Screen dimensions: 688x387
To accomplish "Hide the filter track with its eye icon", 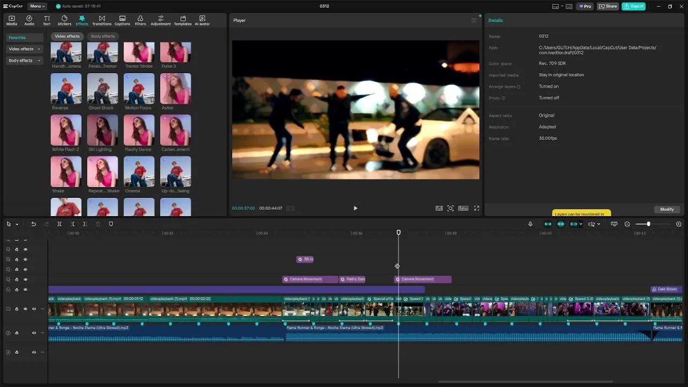I will [x=25, y=290].
